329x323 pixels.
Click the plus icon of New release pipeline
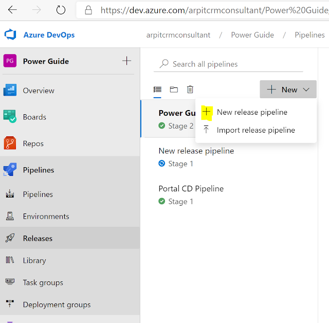pyautogui.click(x=207, y=112)
